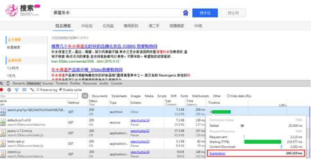Click the 1小时内 time filter
The image size is (311, 159).
[13, 68]
